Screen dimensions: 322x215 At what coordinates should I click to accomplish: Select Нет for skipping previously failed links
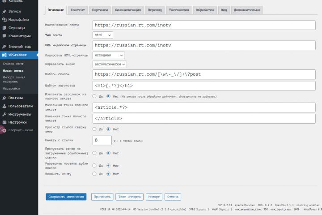(108, 153)
